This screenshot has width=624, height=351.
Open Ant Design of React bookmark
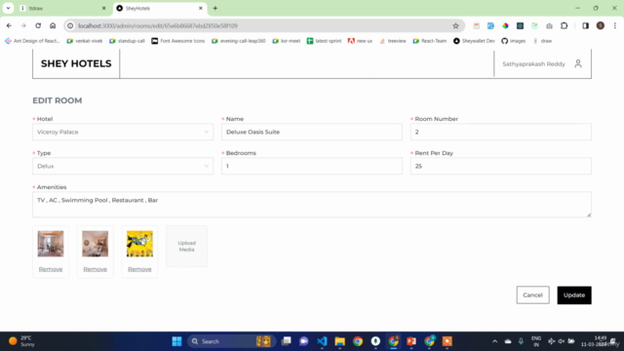[32, 41]
